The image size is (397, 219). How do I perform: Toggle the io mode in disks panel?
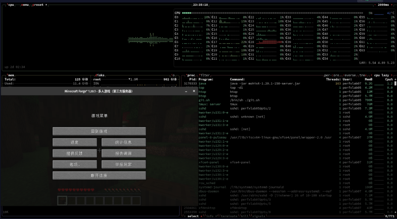tap(173, 75)
